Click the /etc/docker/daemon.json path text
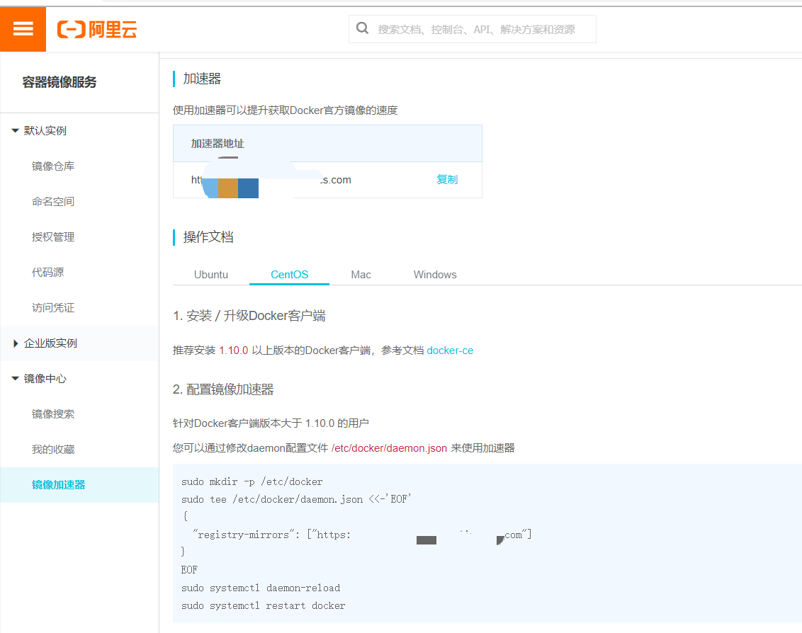The image size is (802, 633). click(x=389, y=448)
